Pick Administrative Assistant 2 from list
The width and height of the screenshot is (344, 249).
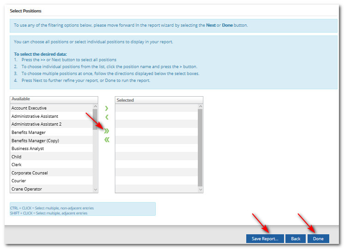coord(36,124)
